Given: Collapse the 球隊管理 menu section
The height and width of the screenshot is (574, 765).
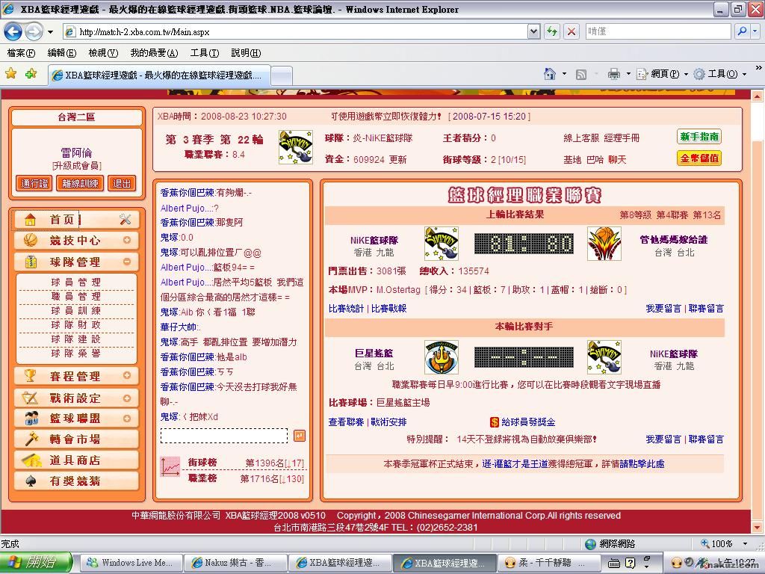Looking at the screenshot, I should coord(127,262).
